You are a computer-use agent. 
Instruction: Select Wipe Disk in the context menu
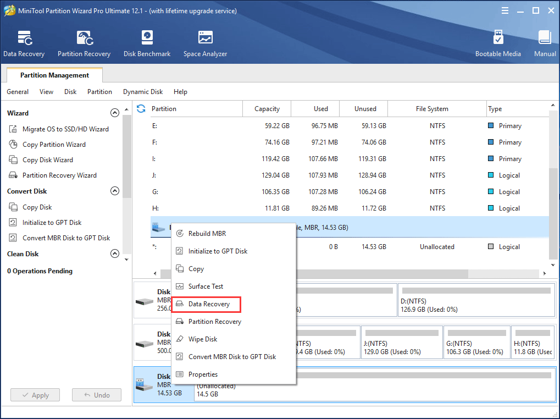pos(203,339)
